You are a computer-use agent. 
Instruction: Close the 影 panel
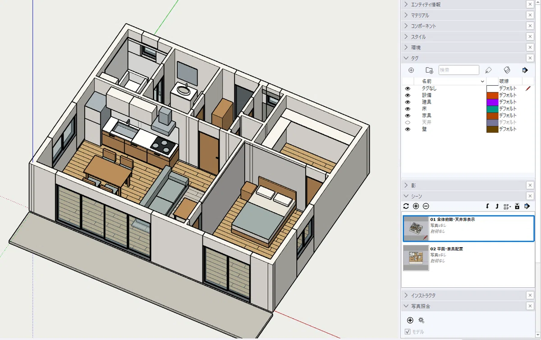530,185
